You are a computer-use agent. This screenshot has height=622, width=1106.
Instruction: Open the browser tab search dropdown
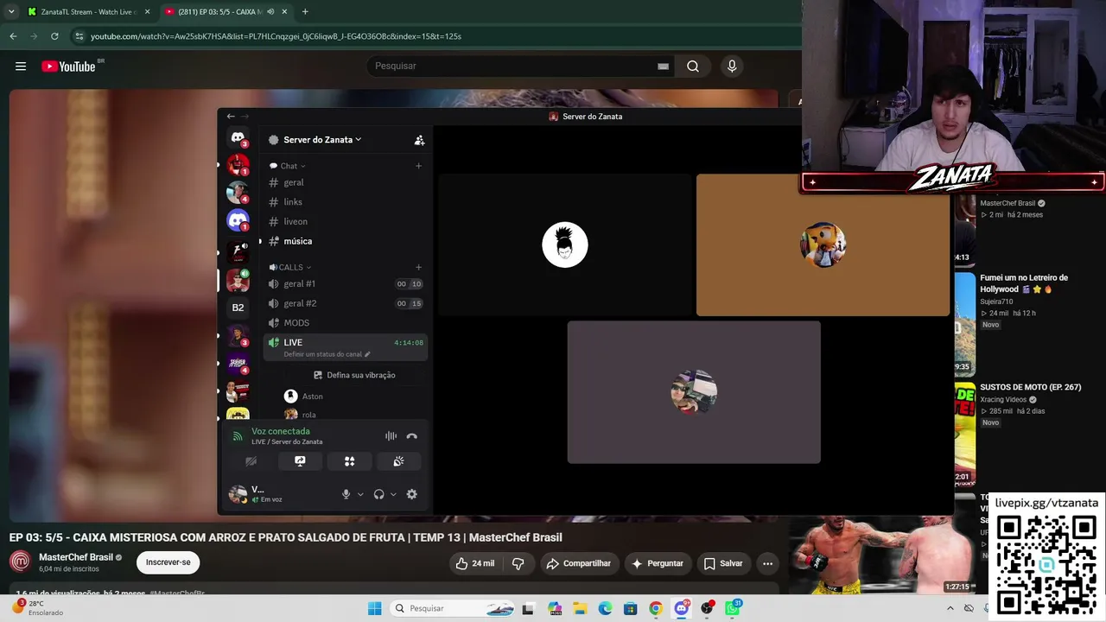pyautogui.click(x=10, y=12)
